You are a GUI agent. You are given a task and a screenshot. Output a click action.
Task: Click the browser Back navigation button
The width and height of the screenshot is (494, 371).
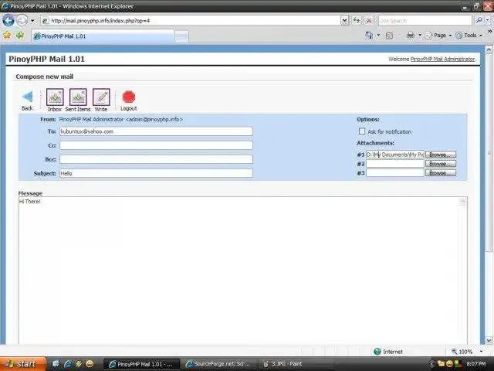pos(8,21)
